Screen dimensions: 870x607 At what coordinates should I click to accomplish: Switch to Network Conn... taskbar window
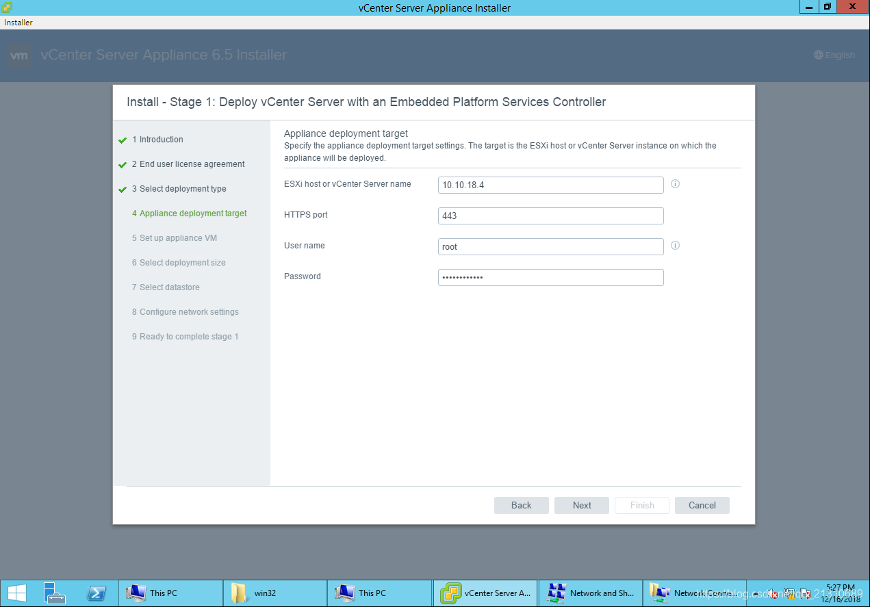click(694, 593)
